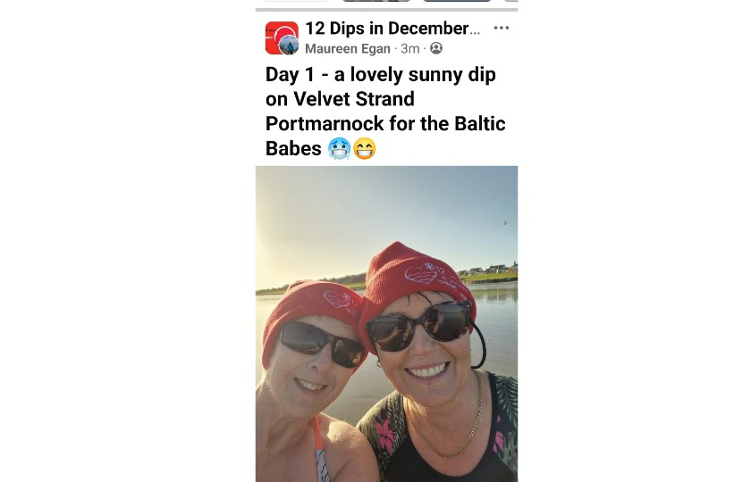Open the first partial white card at top
Image resolution: width=751 pixels, height=482 pixels.
[296, 1]
